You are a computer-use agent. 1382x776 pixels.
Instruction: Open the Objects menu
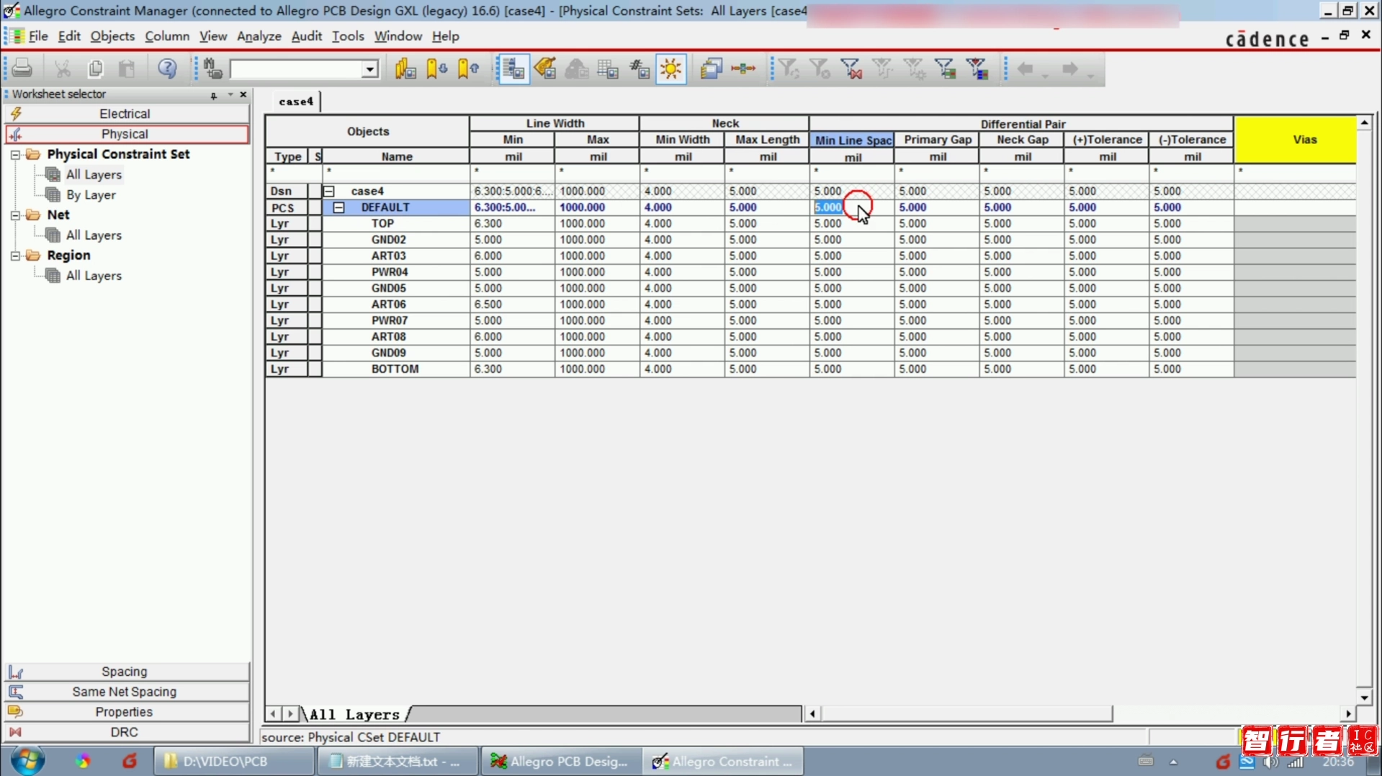pyautogui.click(x=112, y=36)
